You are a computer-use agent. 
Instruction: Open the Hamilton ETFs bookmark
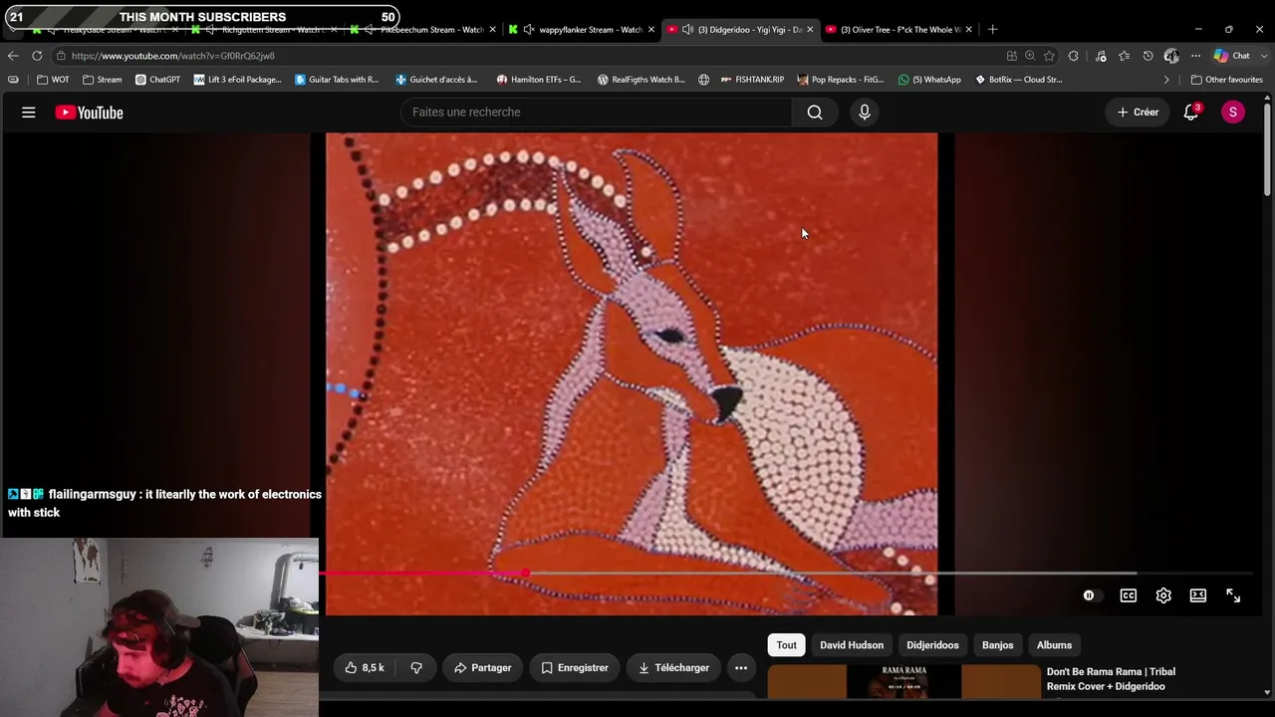point(539,80)
